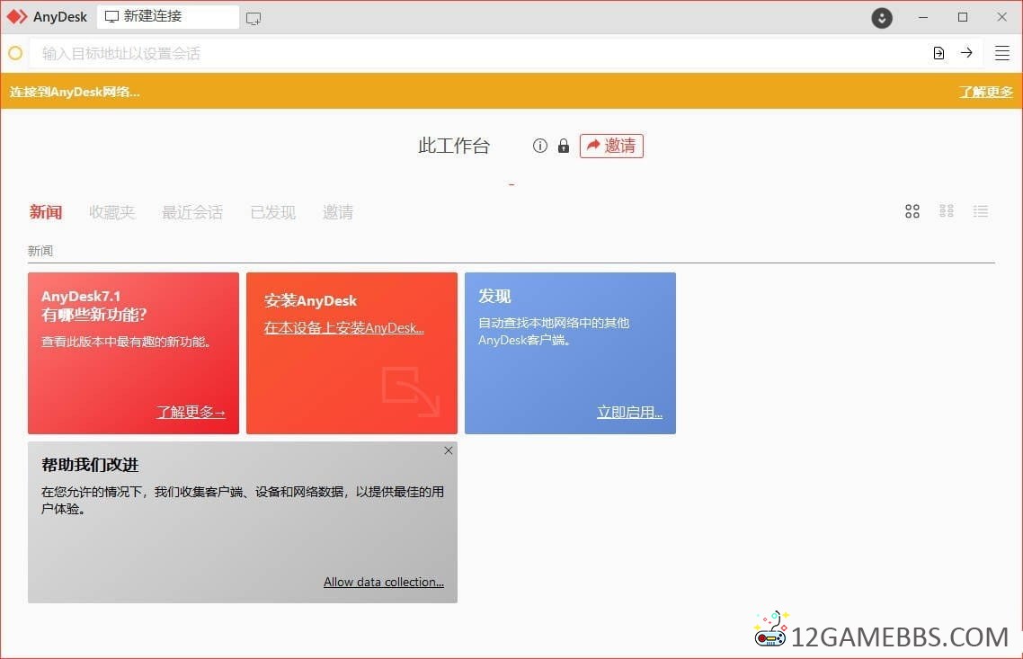This screenshot has height=659, width=1023.
Task: Switch to small tiles view
Action: 946,210
